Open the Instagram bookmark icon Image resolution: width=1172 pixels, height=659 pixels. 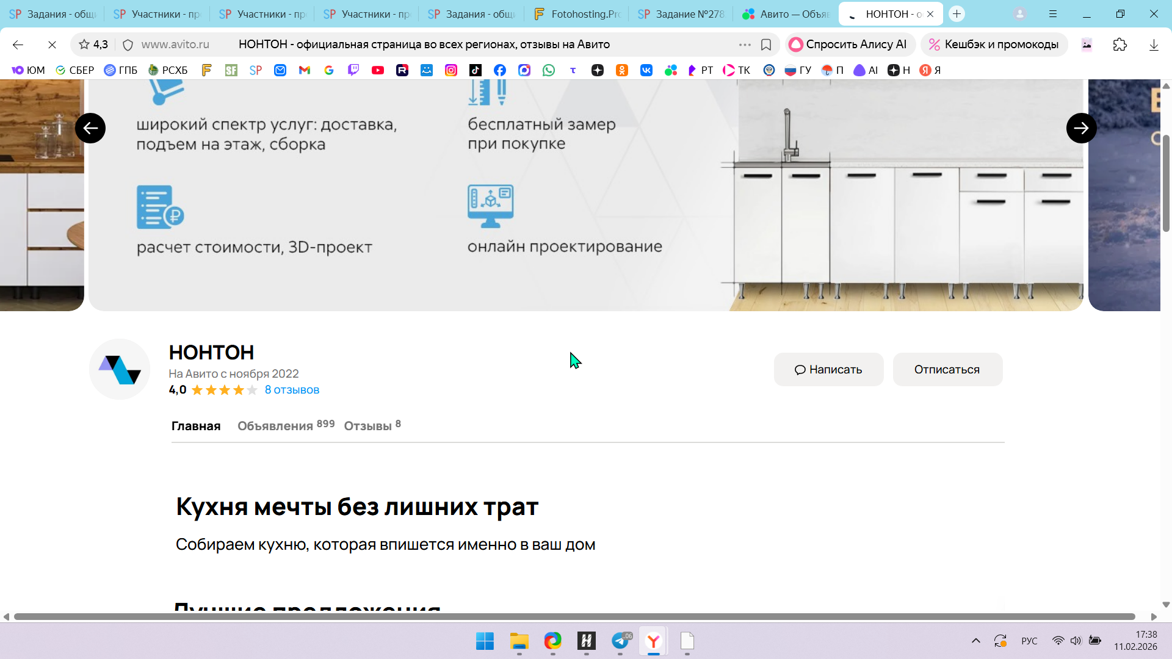451,70
